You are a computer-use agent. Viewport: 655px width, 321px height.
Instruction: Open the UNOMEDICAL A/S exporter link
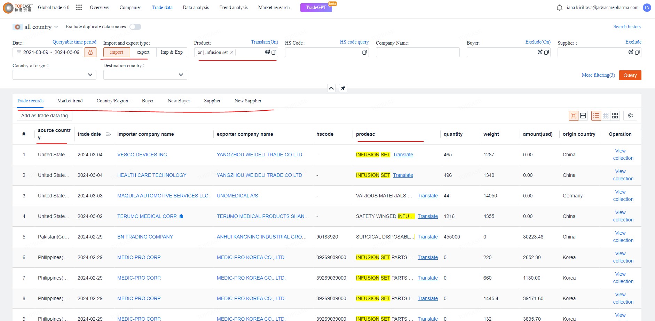(237, 196)
